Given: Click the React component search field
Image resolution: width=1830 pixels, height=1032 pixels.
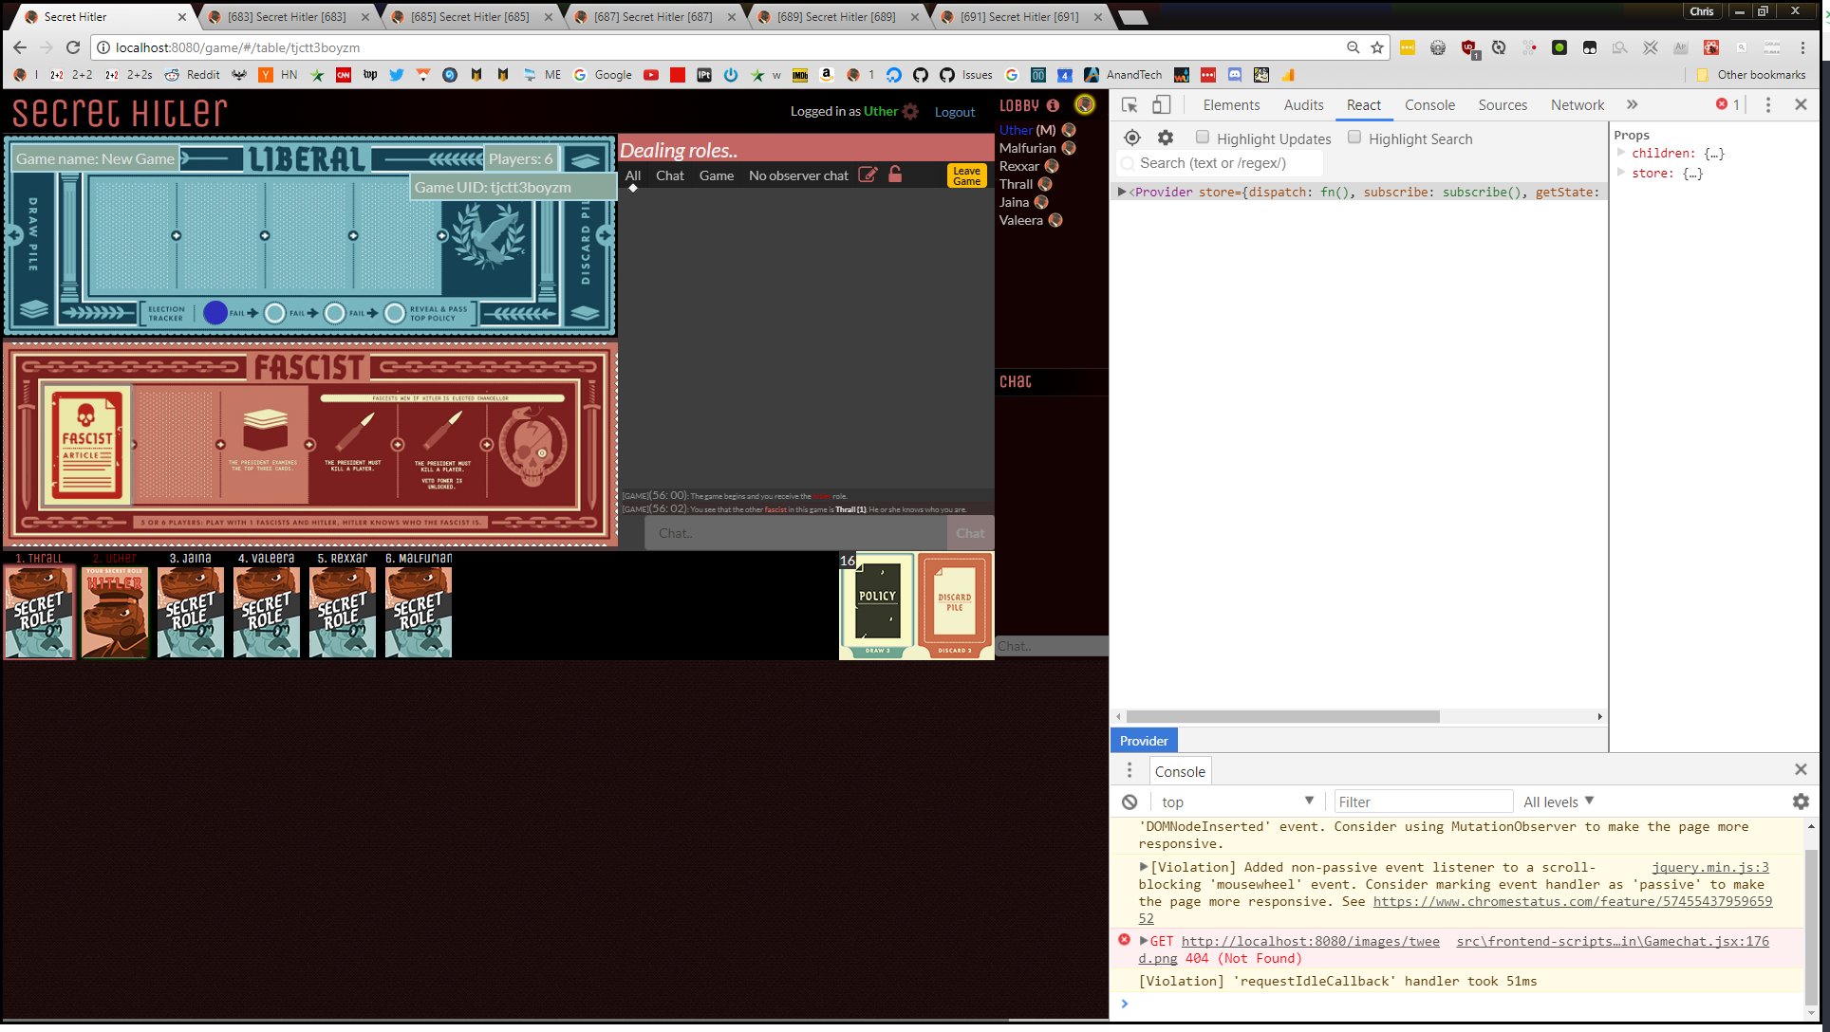Looking at the screenshot, I should 1220,163.
